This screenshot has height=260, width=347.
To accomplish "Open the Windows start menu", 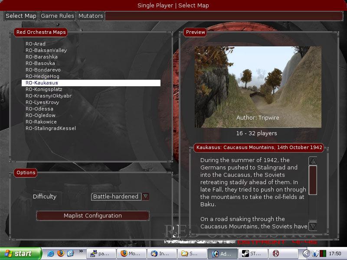I will click(20, 253).
